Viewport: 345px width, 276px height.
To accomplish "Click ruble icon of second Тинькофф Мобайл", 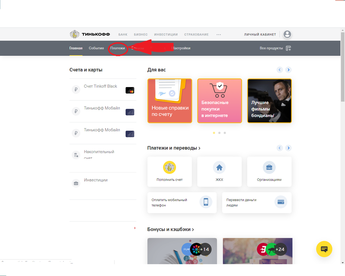I will click(76, 133).
